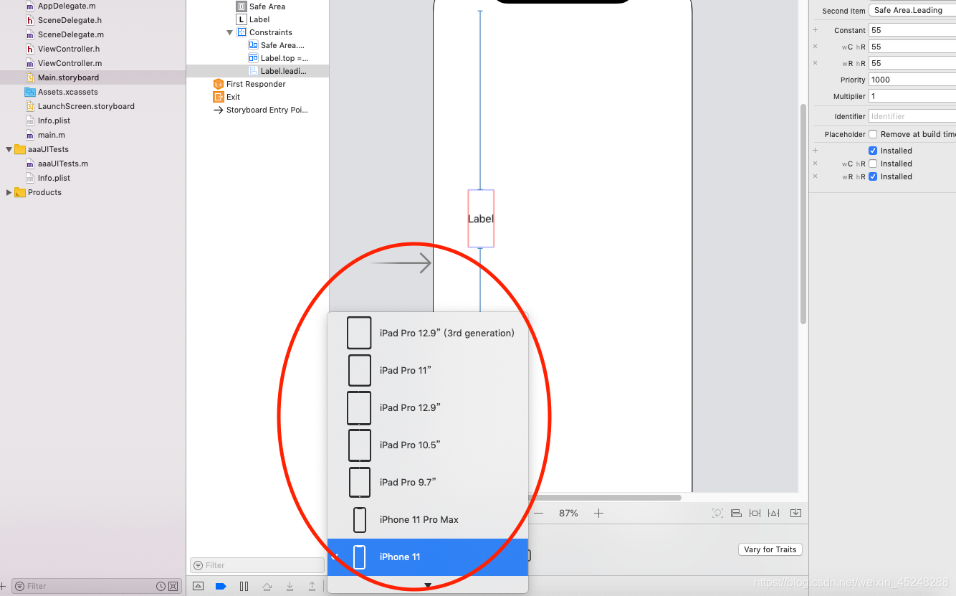
Task: Expand the Products folder
Action: [9, 192]
